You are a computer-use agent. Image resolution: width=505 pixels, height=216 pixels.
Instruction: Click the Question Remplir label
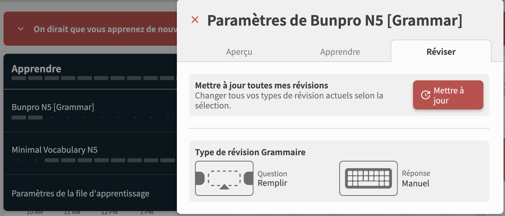pyautogui.click(x=272, y=179)
